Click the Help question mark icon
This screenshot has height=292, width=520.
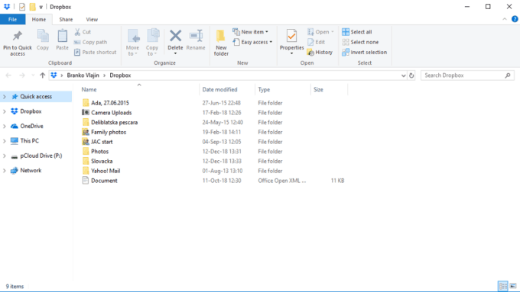515,19
